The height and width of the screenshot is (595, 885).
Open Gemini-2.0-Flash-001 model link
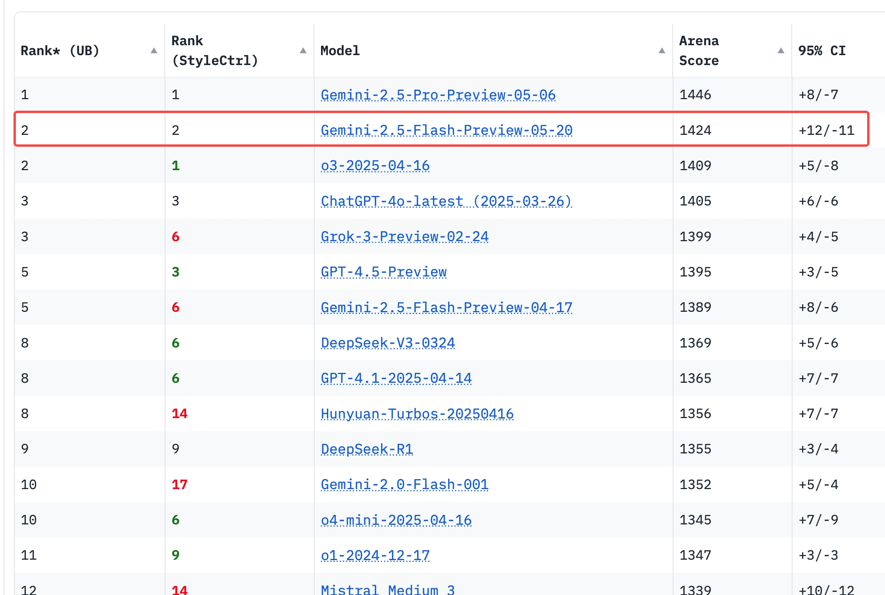click(404, 484)
